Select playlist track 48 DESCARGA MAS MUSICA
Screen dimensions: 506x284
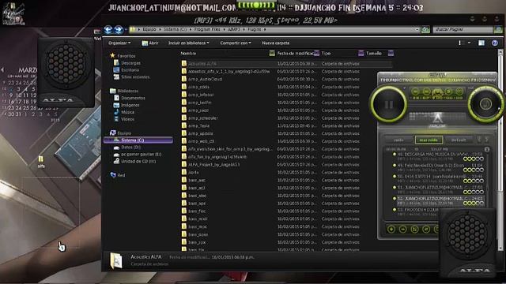[x=437, y=156]
